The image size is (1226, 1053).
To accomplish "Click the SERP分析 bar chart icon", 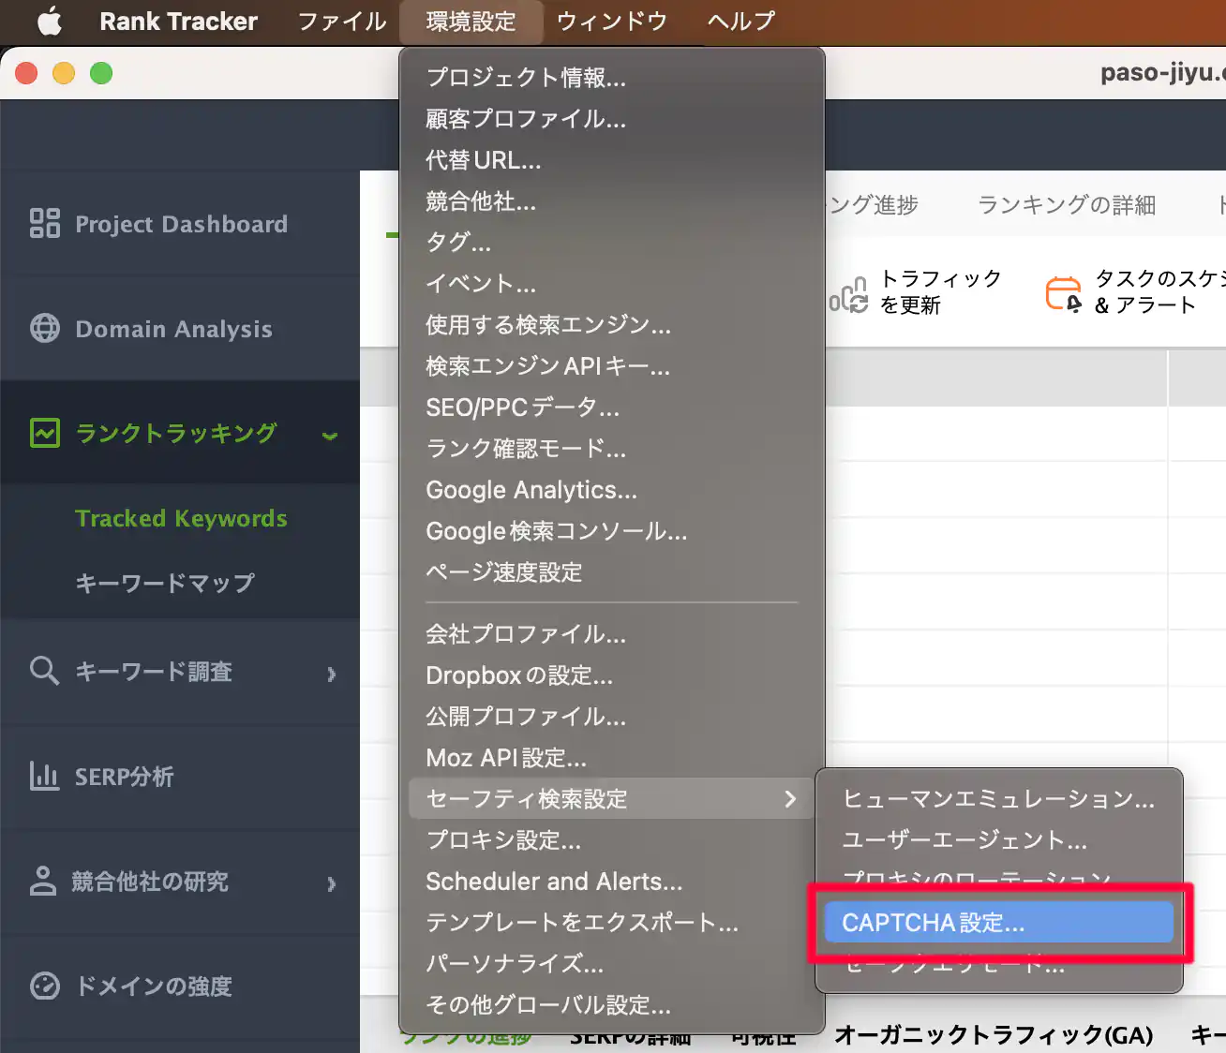I will tap(45, 776).
